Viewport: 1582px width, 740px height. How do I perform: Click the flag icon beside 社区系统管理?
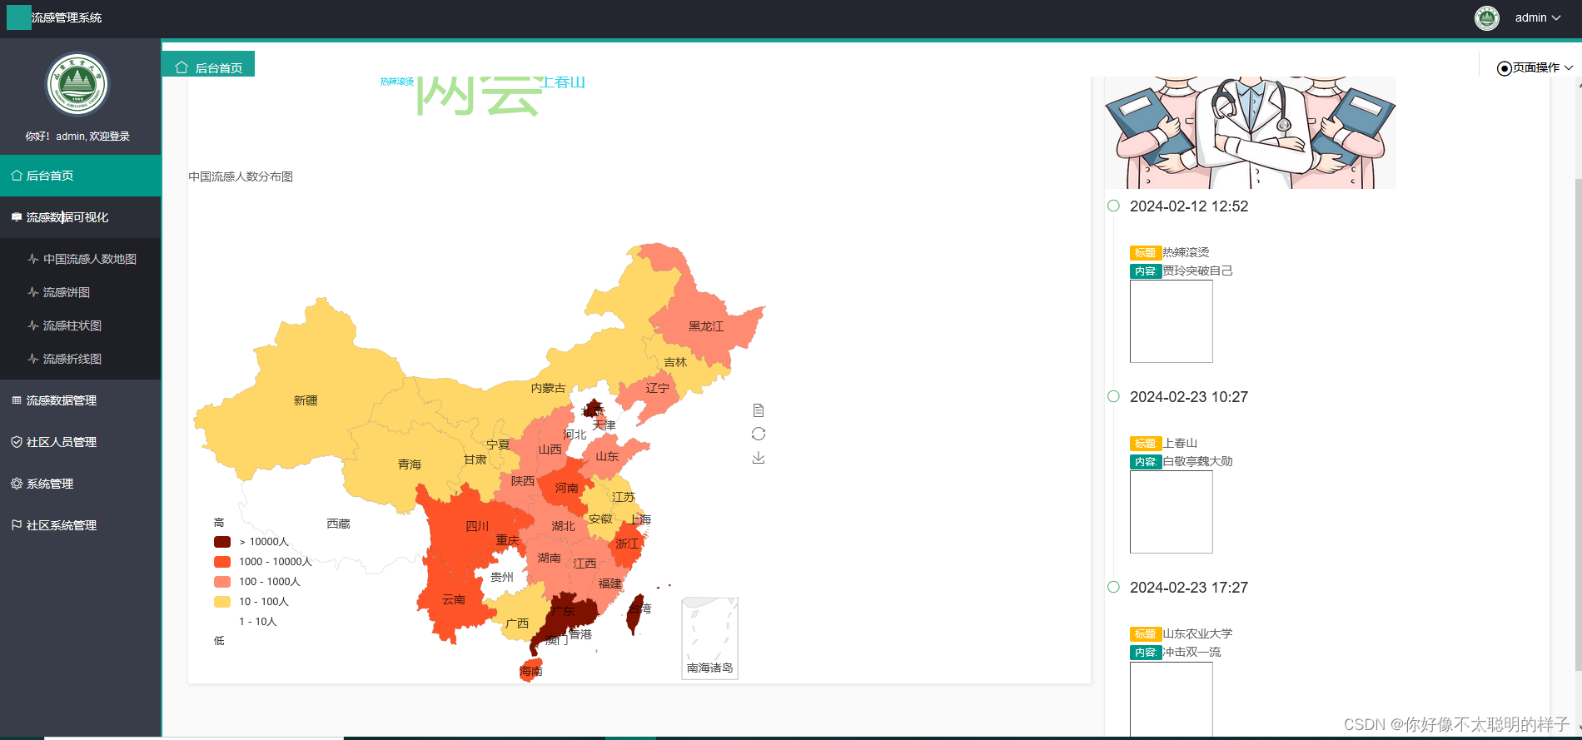pos(16,525)
